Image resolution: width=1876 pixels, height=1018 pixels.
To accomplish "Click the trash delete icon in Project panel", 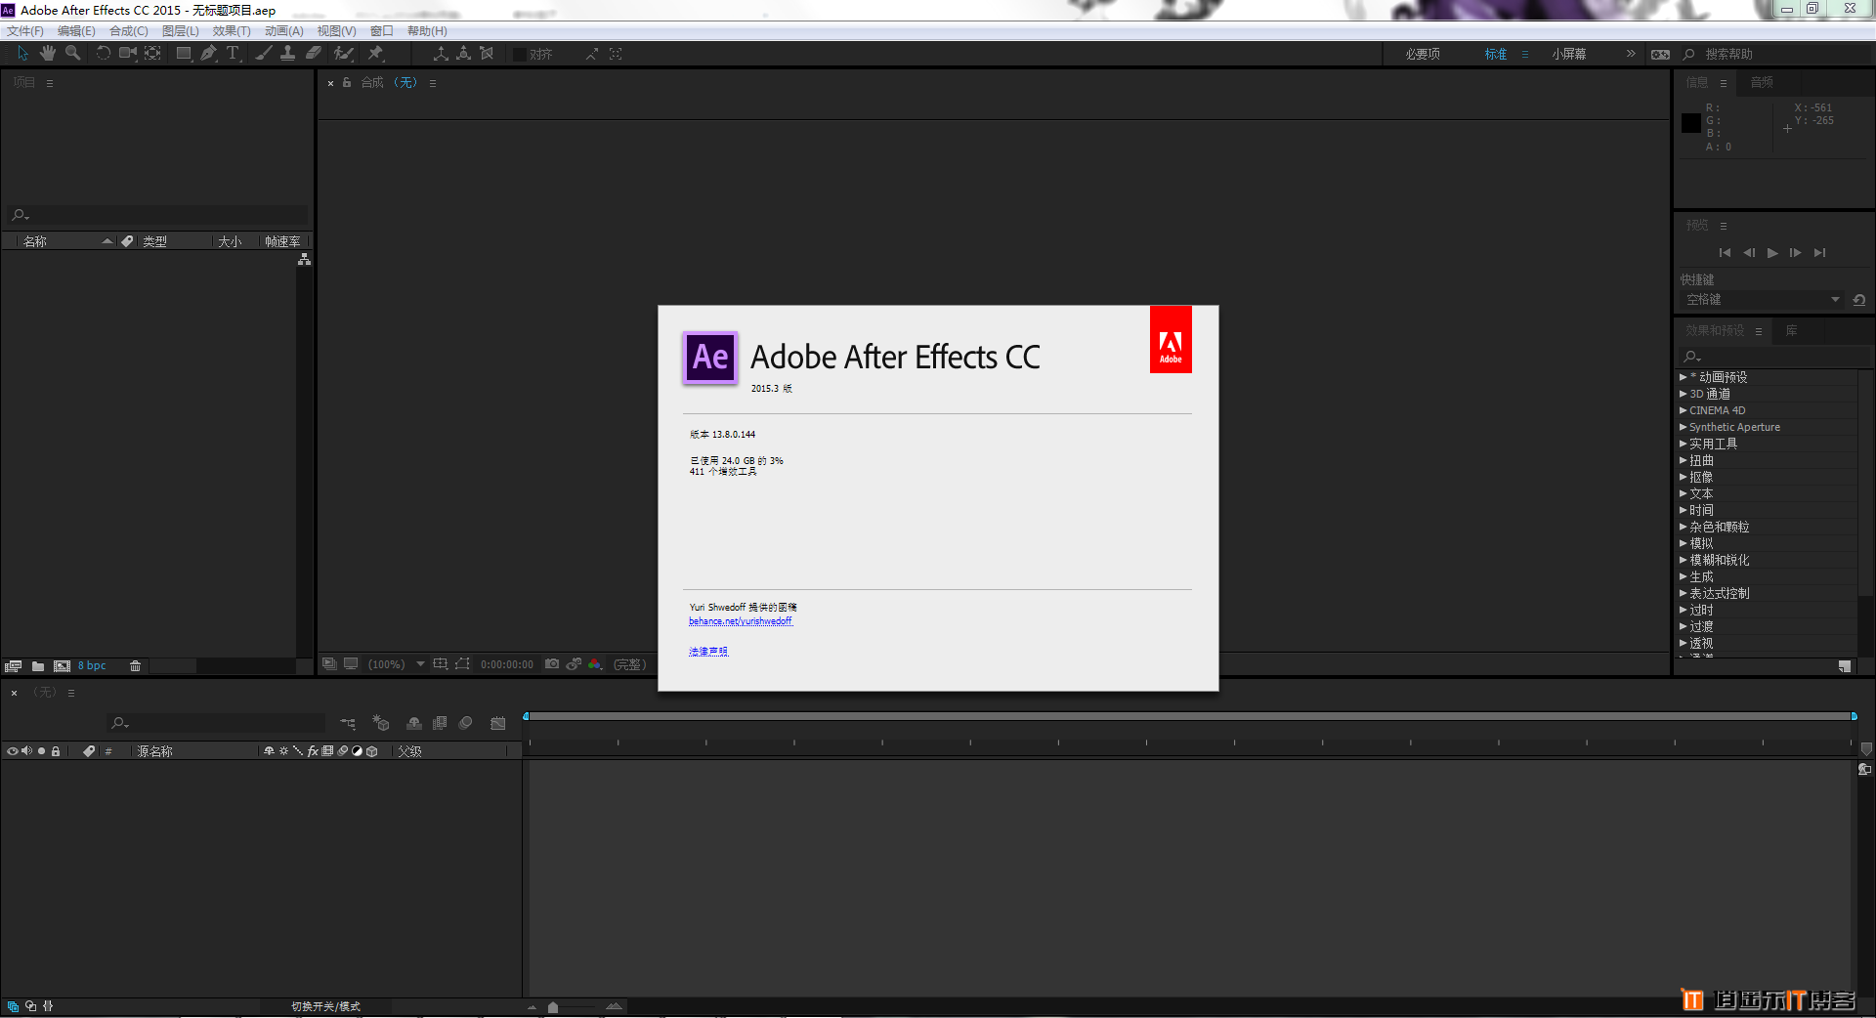I will (136, 666).
